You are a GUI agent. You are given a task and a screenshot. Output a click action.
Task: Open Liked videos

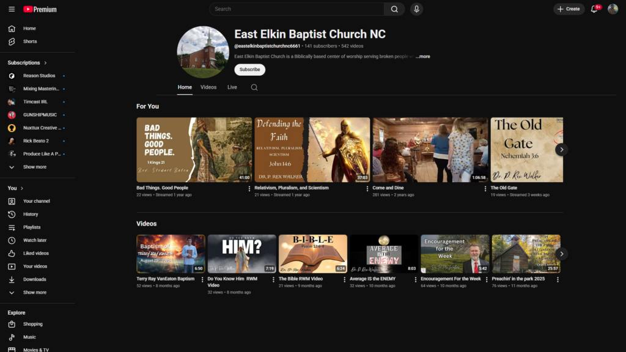(x=37, y=254)
